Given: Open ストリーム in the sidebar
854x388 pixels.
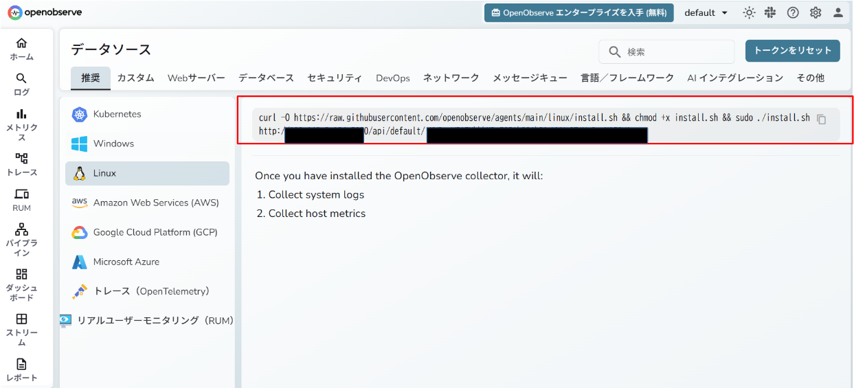Looking at the screenshot, I should [22, 330].
